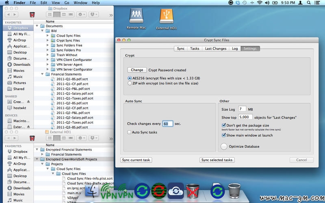Click Sync current task button
Viewport: 325px width, 203px height.
[136, 160]
